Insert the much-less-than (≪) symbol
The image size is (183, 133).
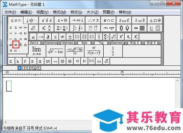coord(21,28)
